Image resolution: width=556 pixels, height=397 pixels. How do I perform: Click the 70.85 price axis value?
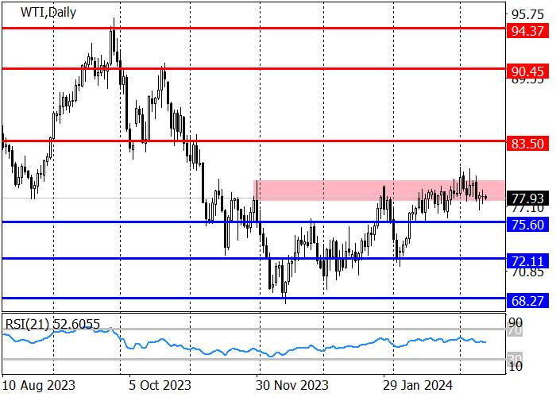[527, 272]
